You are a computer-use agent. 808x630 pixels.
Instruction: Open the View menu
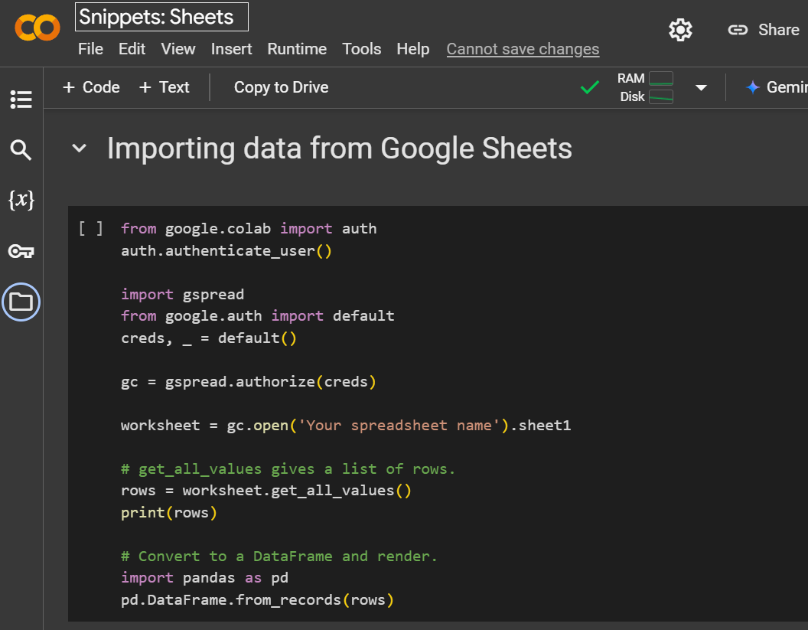(178, 49)
